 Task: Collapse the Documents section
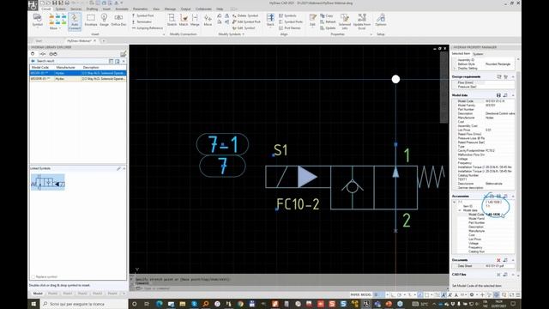(513, 260)
